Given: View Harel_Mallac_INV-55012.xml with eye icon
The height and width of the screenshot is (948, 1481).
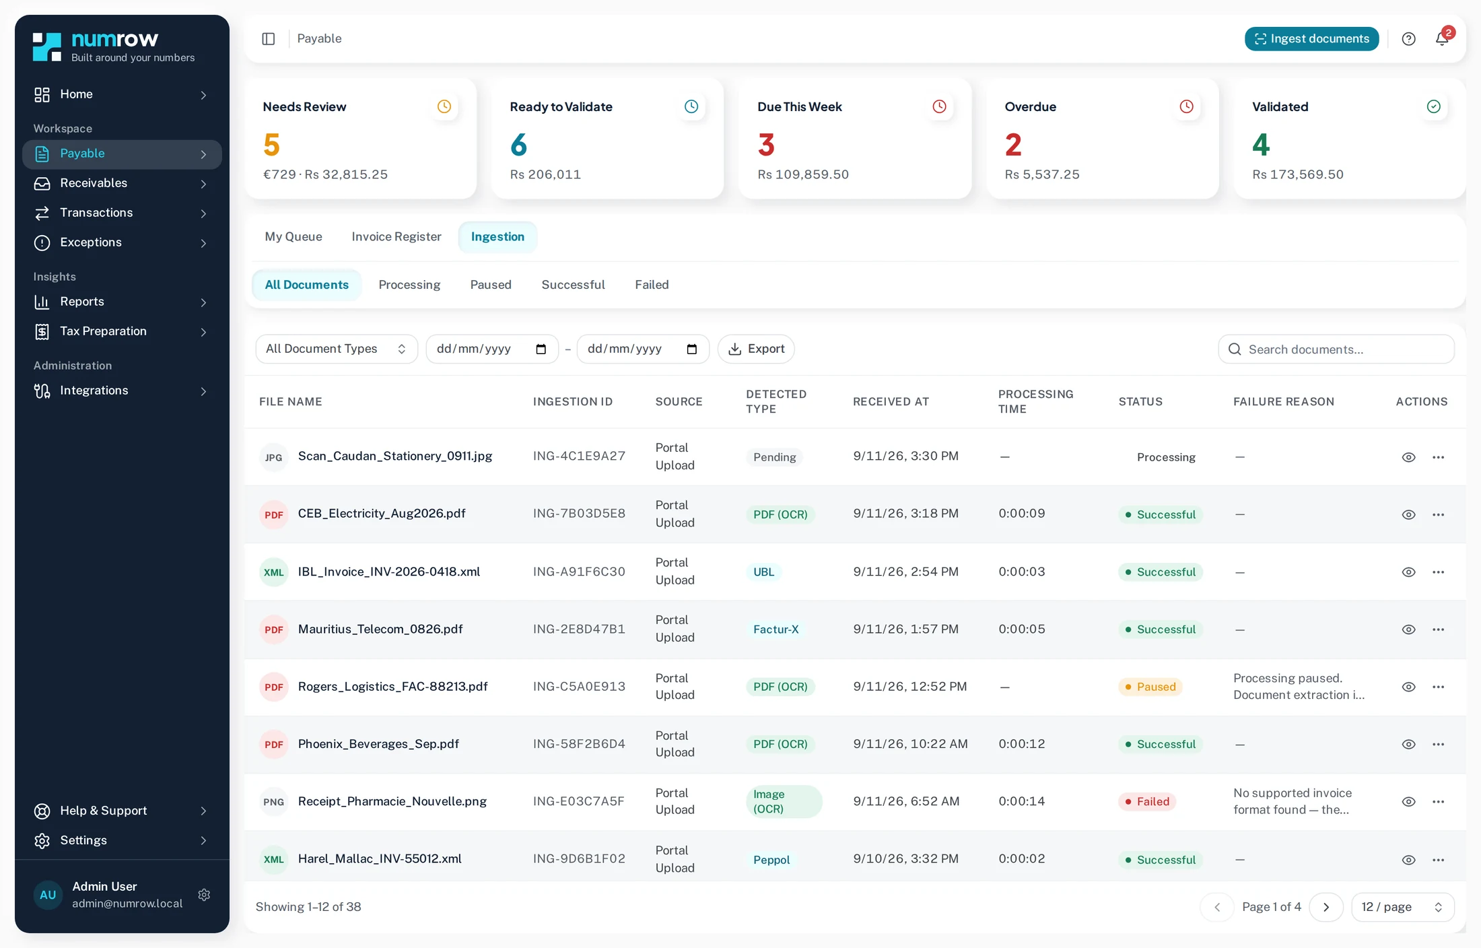Looking at the screenshot, I should point(1408,860).
